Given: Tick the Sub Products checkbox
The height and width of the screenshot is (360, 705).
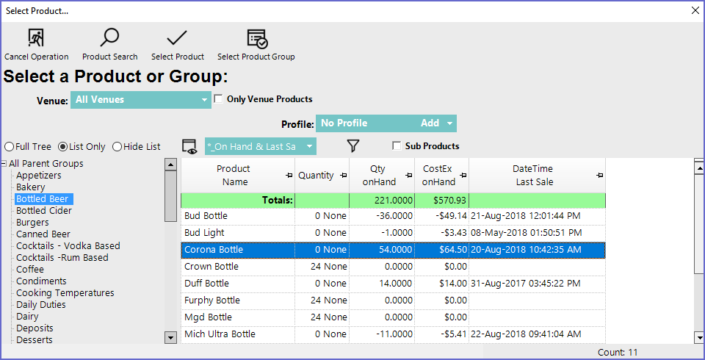Looking at the screenshot, I should point(397,146).
